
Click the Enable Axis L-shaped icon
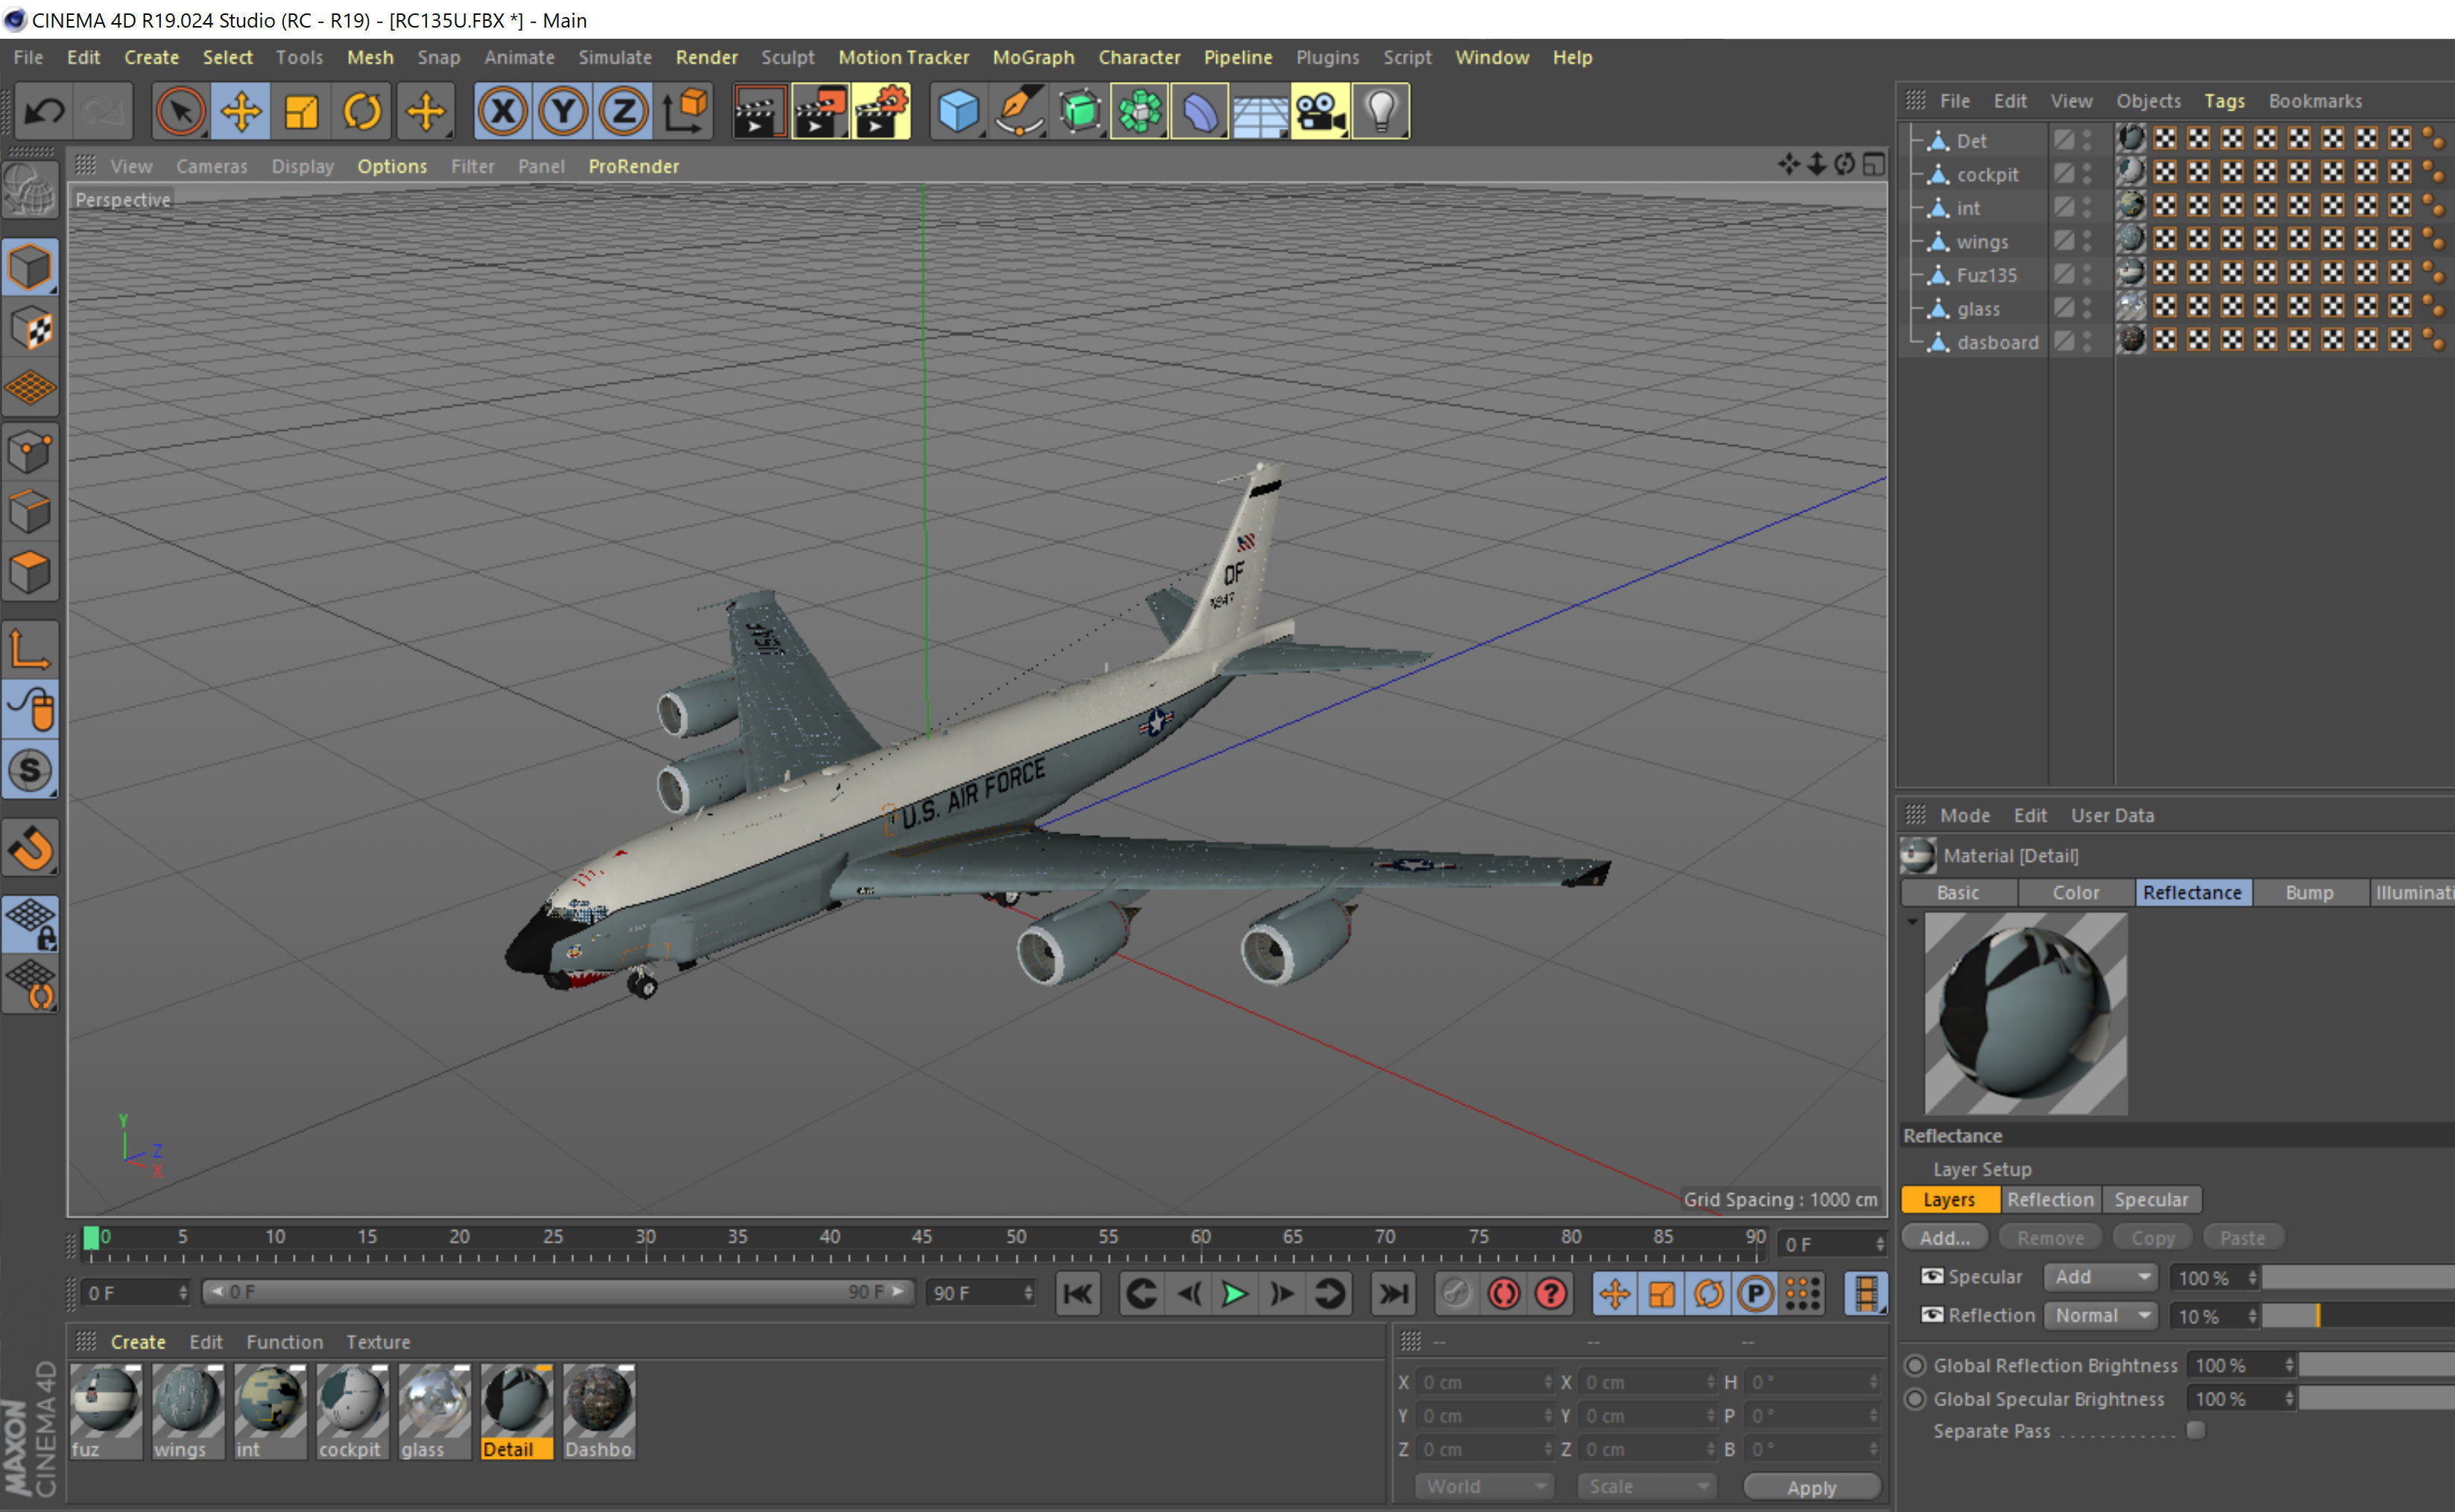(30, 650)
